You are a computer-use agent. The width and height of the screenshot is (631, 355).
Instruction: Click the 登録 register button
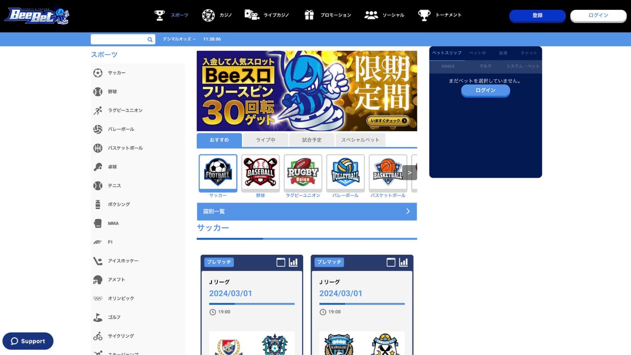coord(537,16)
